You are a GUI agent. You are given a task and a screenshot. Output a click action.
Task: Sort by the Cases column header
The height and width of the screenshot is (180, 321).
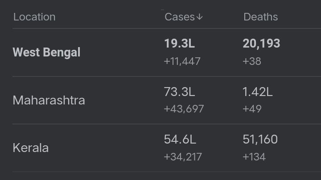coord(180,17)
